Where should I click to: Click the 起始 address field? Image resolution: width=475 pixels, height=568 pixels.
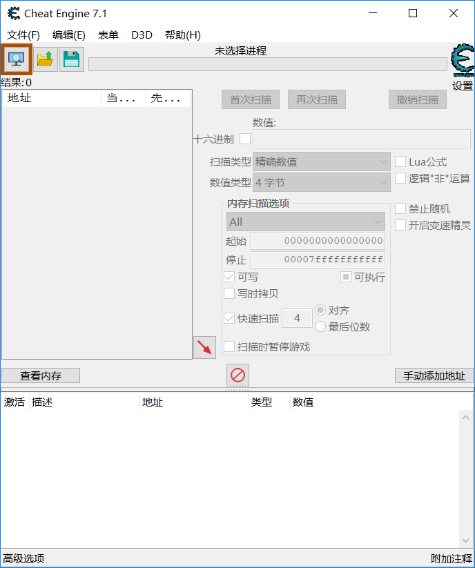pos(318,241)
